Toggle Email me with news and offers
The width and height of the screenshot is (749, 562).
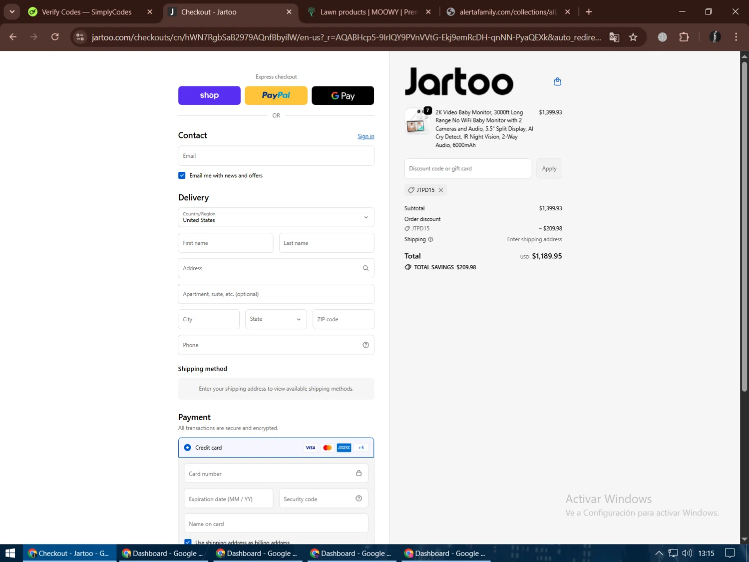pyautogui.click(x=182, y=175)
